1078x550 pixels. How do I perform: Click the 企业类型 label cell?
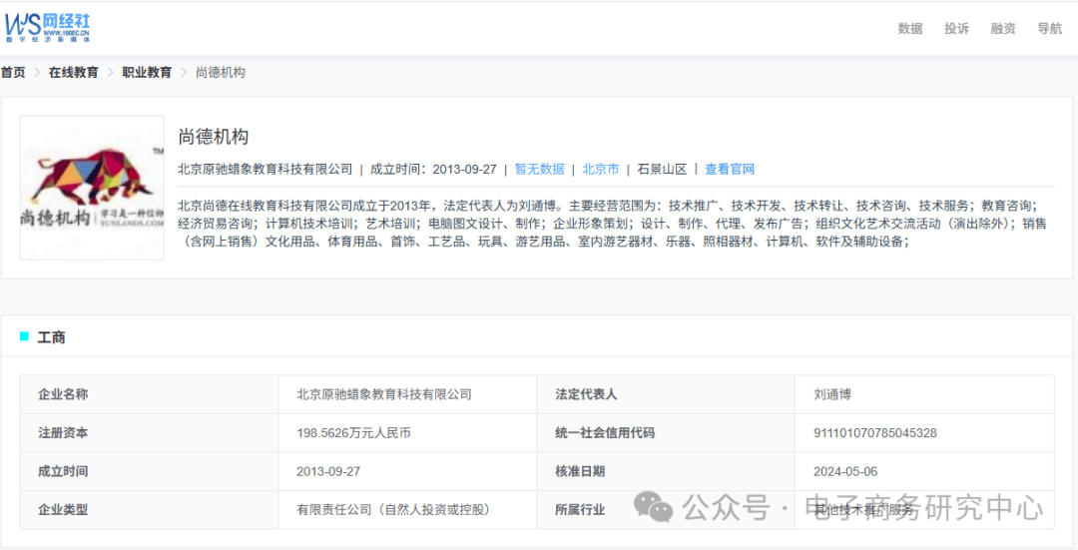[x=149, y=510]
